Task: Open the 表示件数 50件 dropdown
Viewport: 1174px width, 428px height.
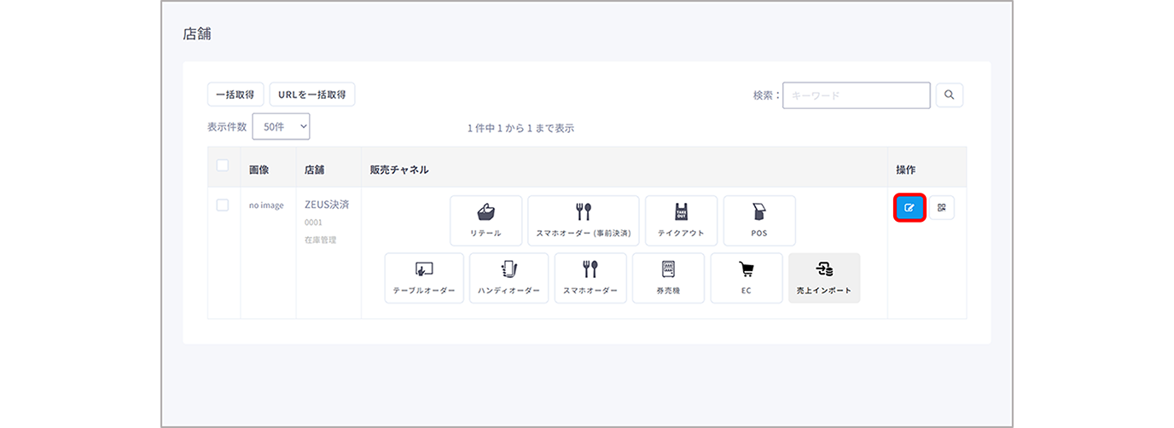Action: point(282,126)
